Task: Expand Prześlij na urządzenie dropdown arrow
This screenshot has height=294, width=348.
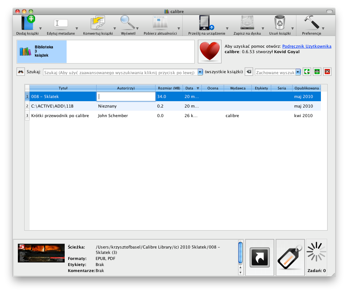Action: tap(227, 29)
